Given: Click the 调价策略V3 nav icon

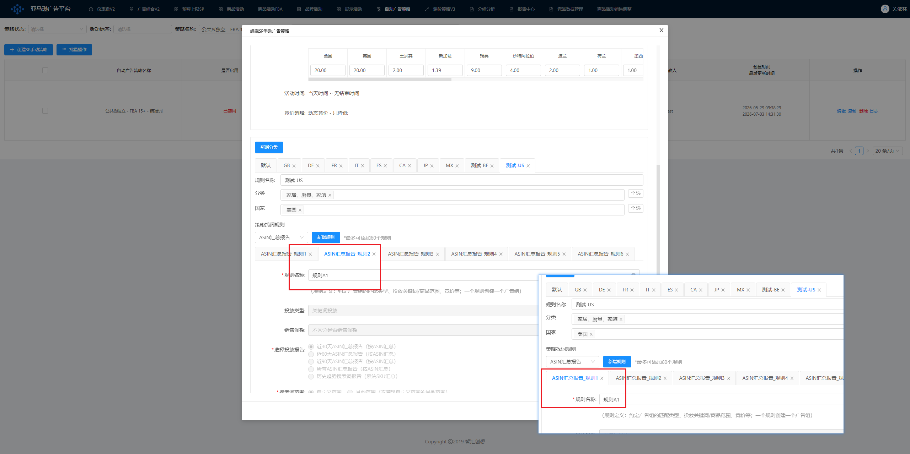Looking at the screenshot, I should click(x=427, y=9).
